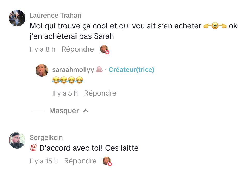Open saraahmollyy's profile picture

42,70
